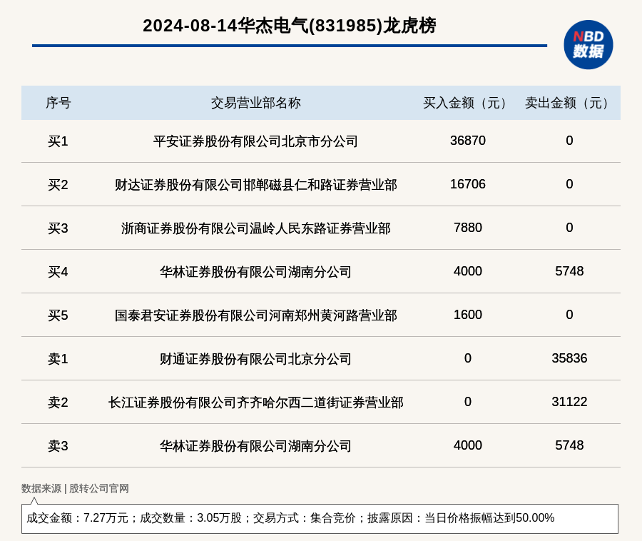The height and width of the screenshot is (541, 642).
Task: Select 华林证券湖南分公司 in 卖3 row
Action: 255,445
